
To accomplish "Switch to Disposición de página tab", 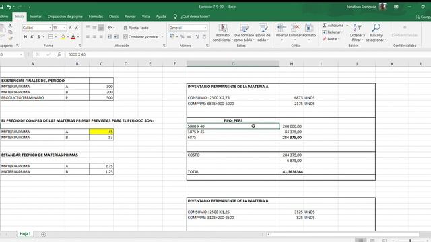I will (x=65, y=17).
